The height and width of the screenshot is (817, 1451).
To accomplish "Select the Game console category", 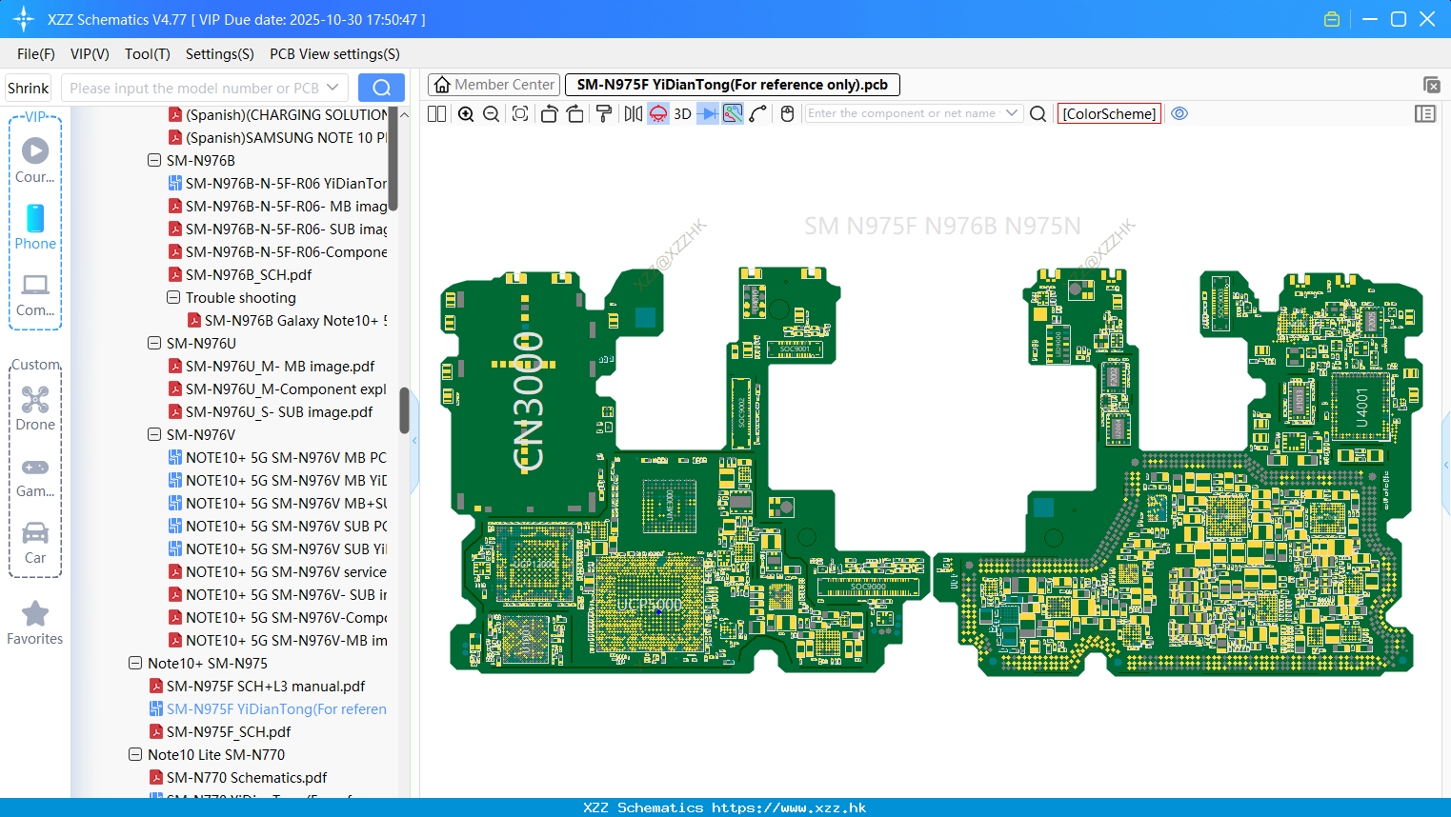I will [35, 476].
